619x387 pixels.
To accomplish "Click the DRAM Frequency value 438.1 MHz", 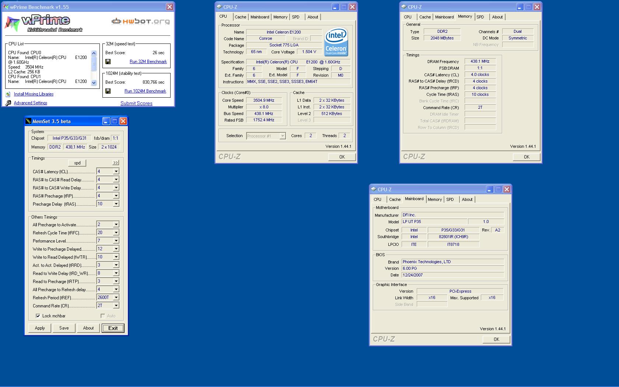I will (x=480, y=62).
